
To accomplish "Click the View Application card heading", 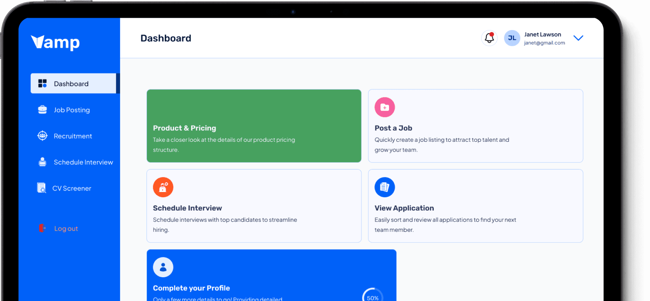I will click(x=404, y=208).
